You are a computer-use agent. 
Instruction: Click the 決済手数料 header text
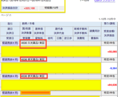coord(81,33)
